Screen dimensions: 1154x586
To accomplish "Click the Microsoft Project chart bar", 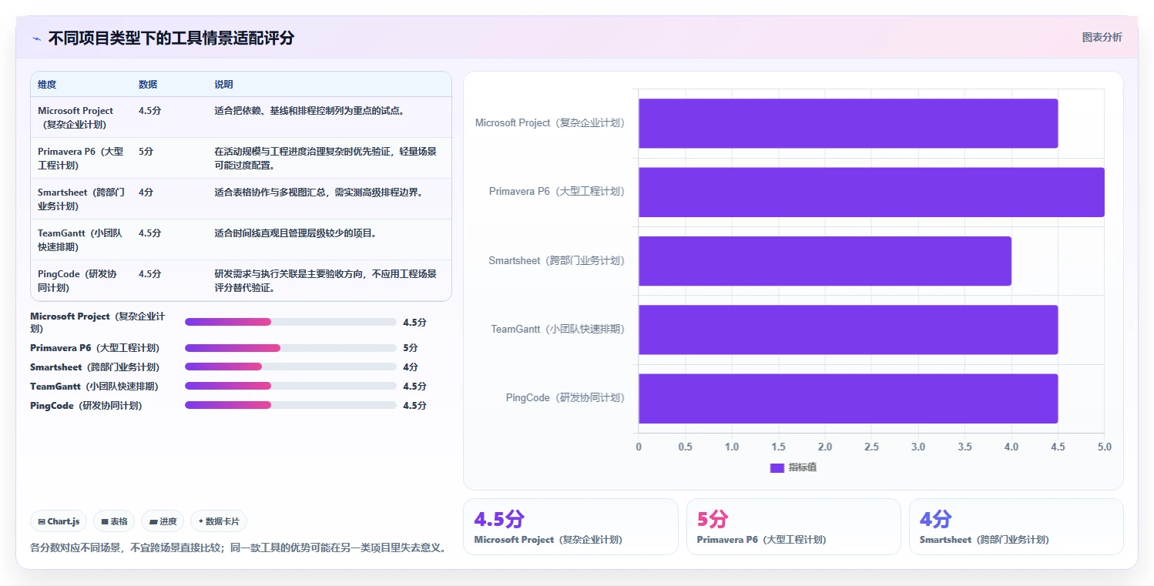I will point(848,123).
